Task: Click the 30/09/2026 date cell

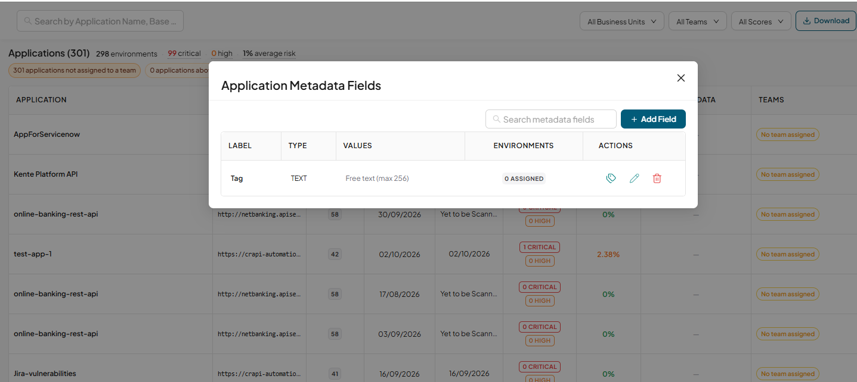Action: 400,214
